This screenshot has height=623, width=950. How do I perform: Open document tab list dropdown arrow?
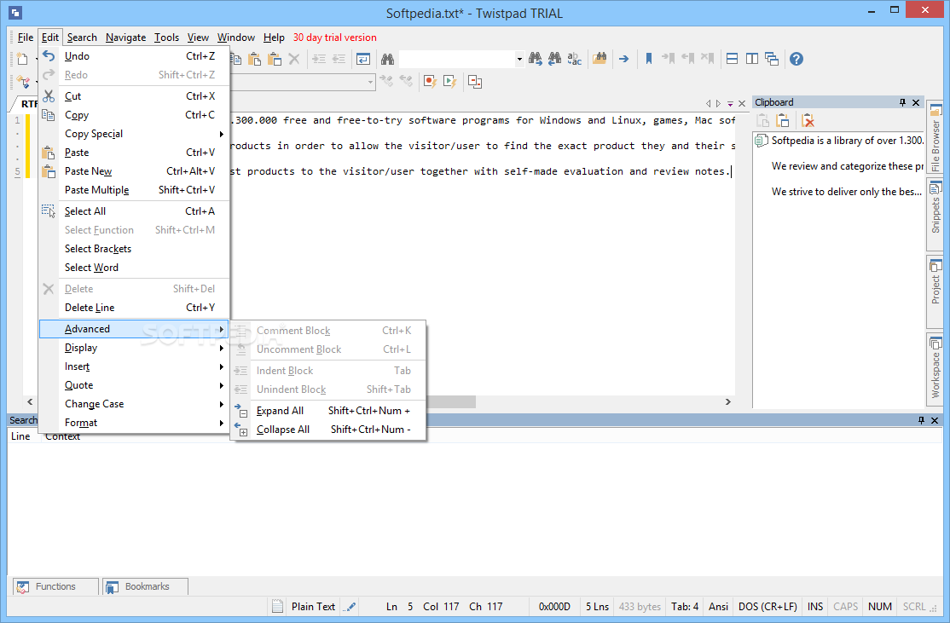click(x=731, y=103)
